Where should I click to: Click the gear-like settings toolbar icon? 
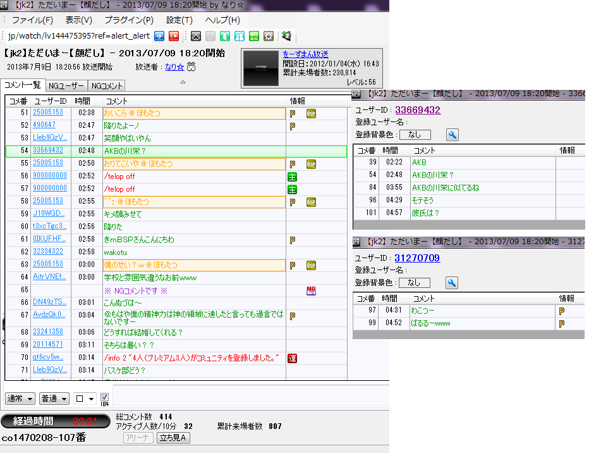click(269, 36)
